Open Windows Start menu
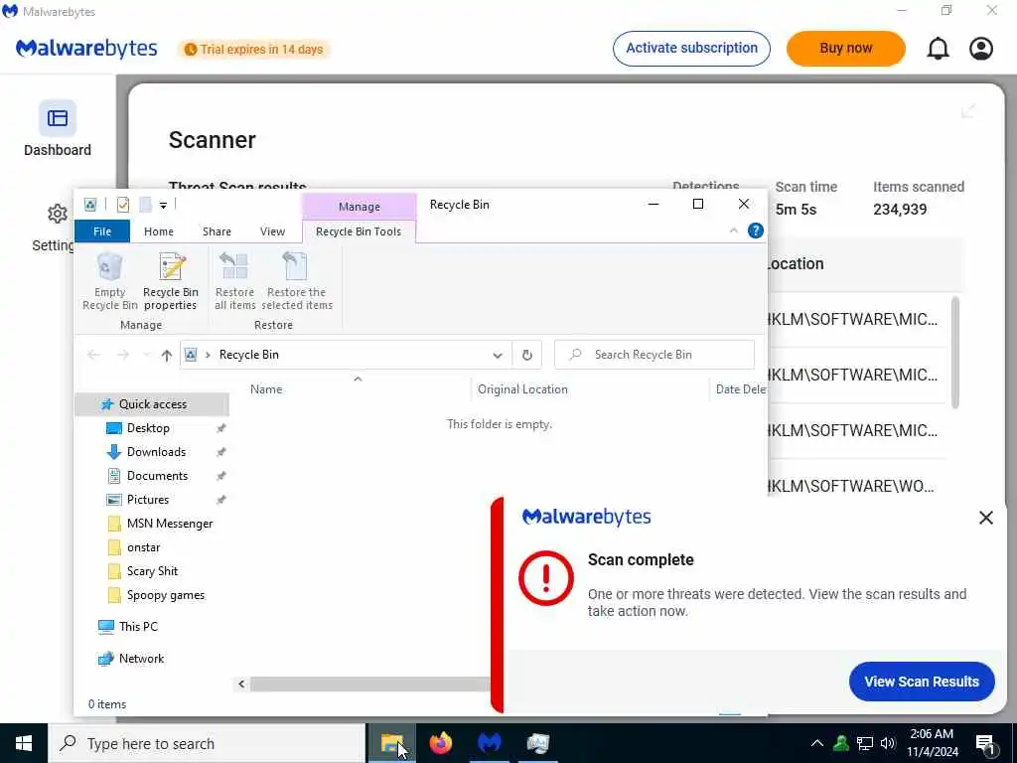 point(24,743)
